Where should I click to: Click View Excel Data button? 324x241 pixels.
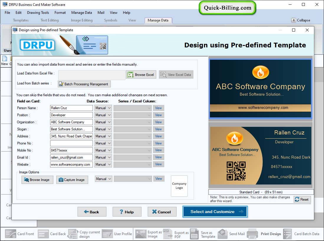(x=176, y=75)
